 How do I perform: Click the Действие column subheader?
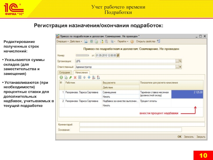pos(121,87)
